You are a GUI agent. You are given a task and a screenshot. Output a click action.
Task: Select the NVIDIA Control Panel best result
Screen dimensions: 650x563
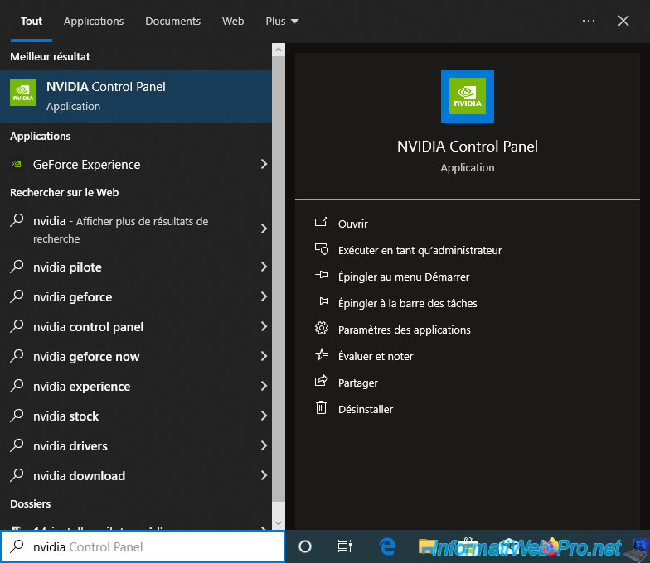coord(136,96)
